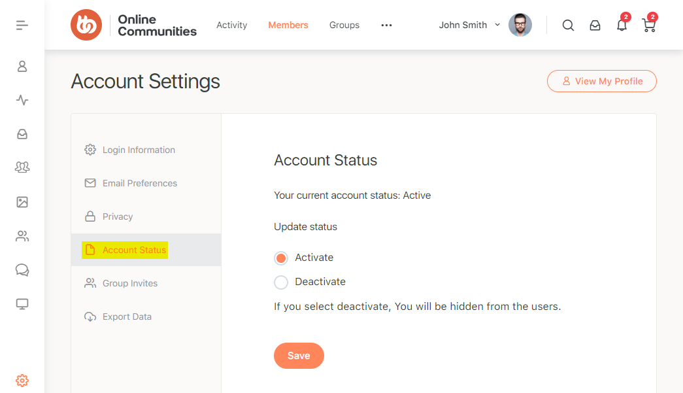Click the View My Profile button
This screenshot has height=393, width=683.
(x=601, y=81)
